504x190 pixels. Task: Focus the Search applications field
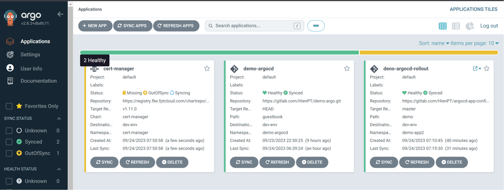(x=252, y=26)
